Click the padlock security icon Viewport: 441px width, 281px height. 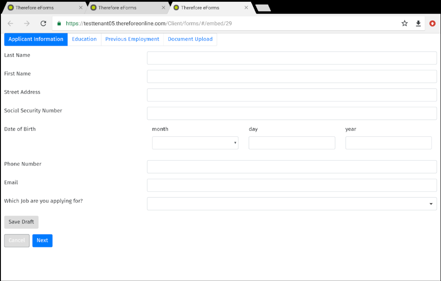coord(58,23)
